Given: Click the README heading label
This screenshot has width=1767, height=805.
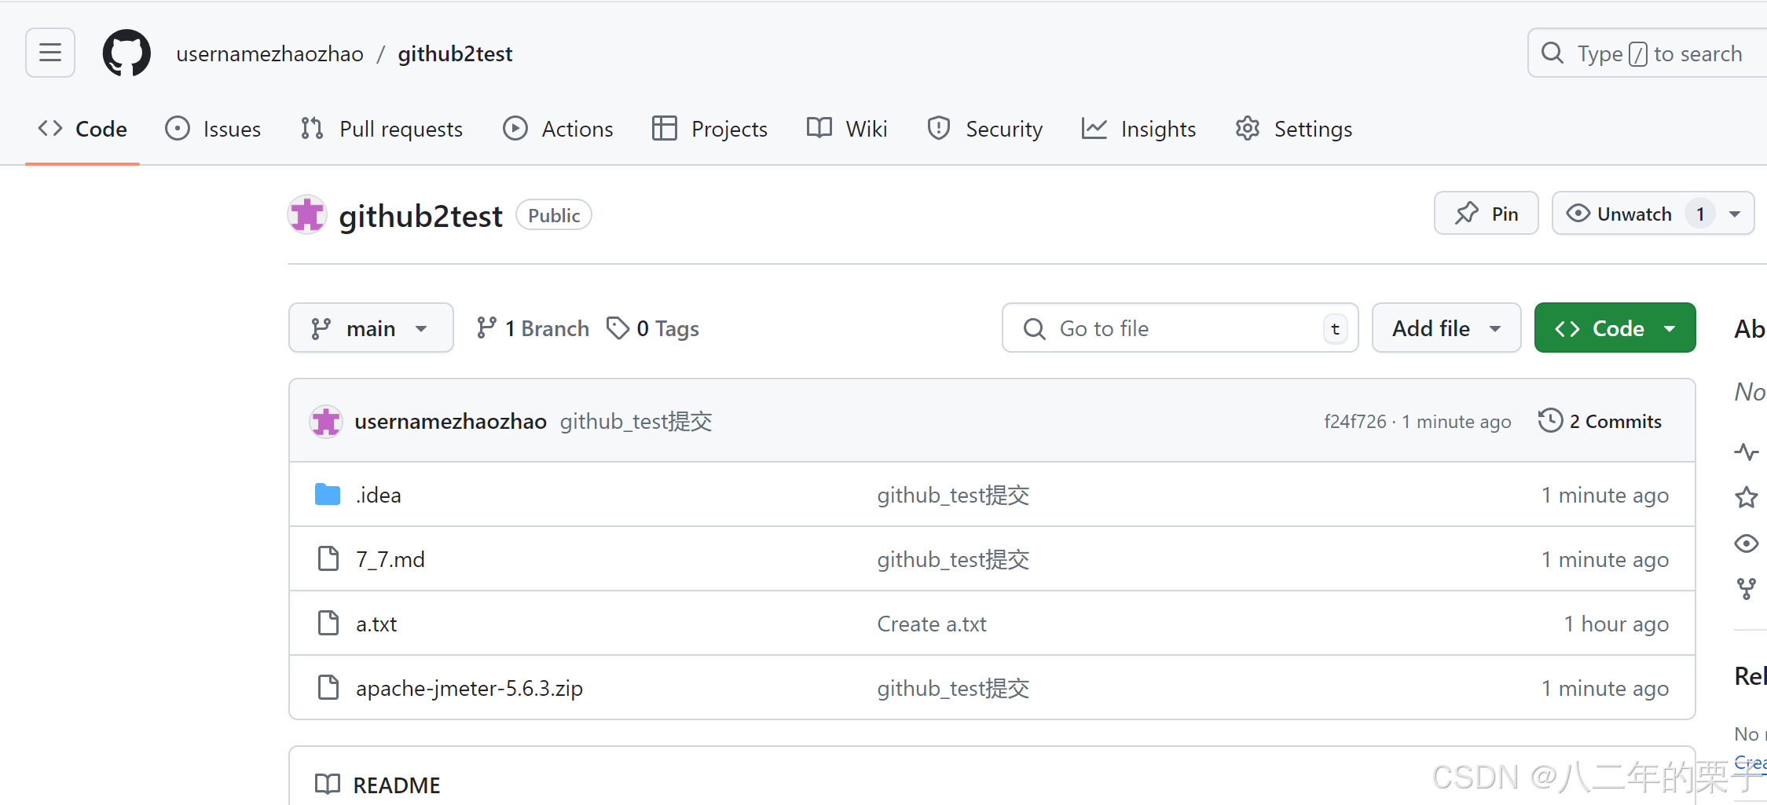Looking at the screenshot, I should (x=397, y=785).
